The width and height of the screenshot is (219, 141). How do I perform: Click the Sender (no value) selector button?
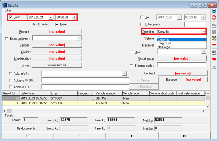click(x=57, y=45)
